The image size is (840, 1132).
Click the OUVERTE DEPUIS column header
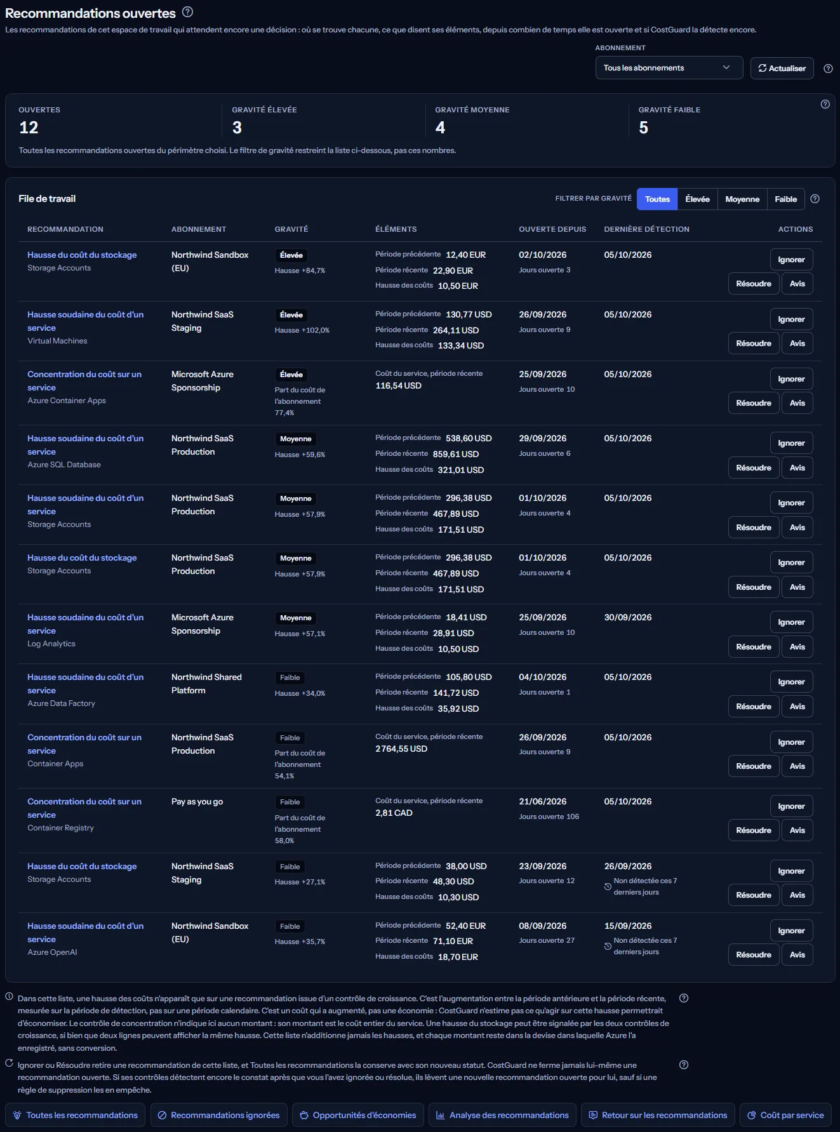pyautogui.click(x=552, y=229)
